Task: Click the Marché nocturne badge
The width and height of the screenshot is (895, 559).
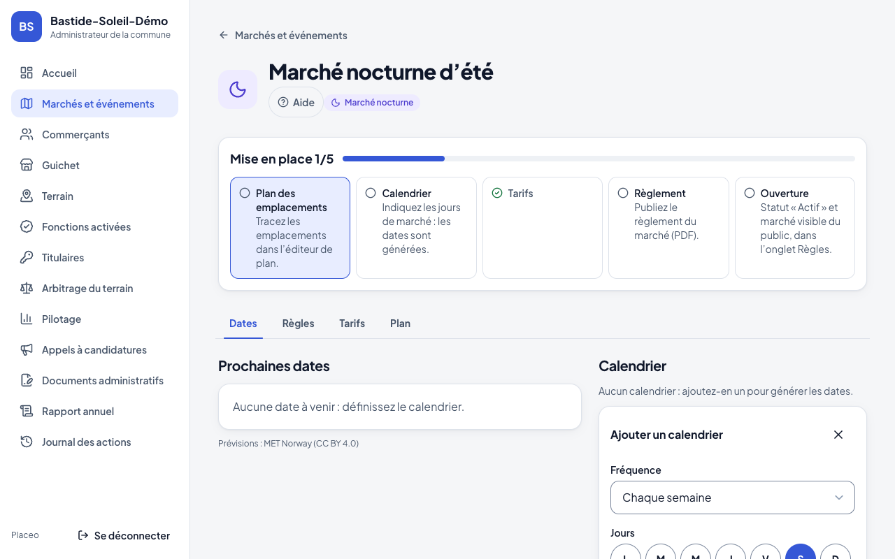Action: tap(372, 103)
